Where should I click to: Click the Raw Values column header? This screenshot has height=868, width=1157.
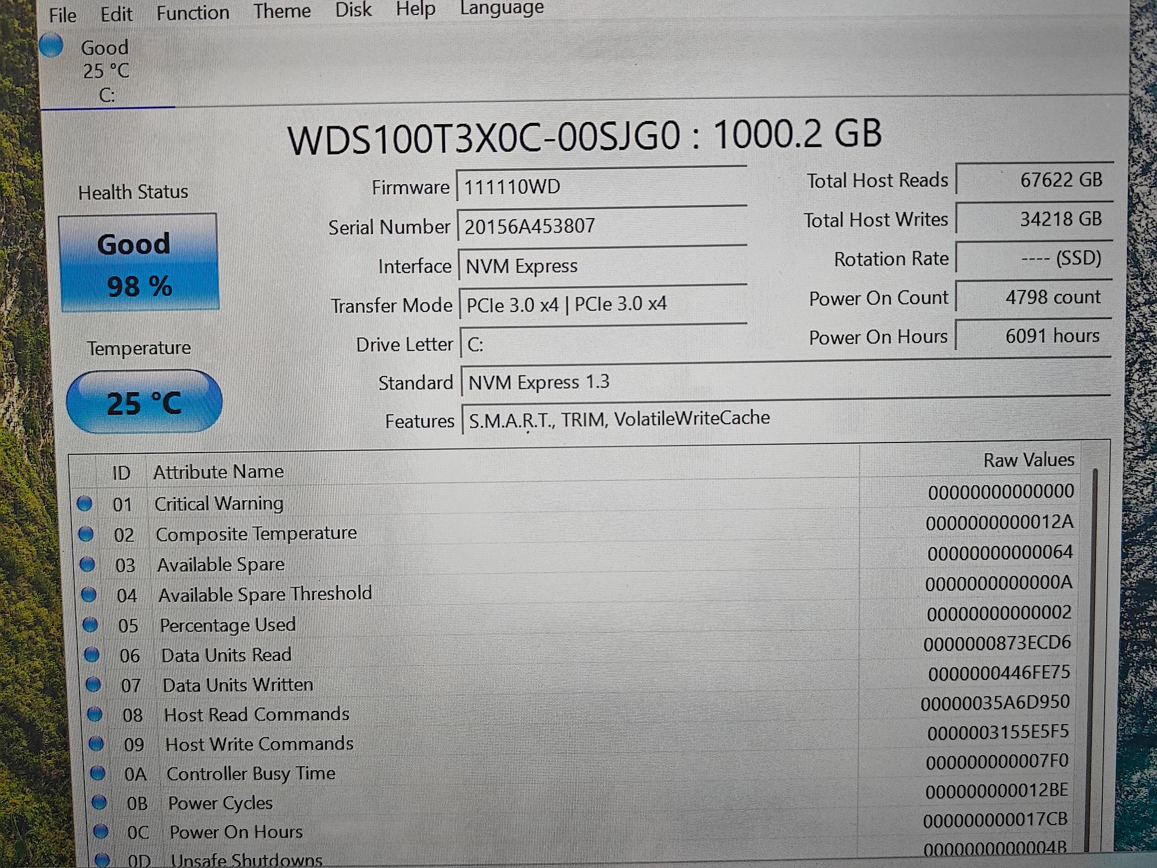(1029, 460)
